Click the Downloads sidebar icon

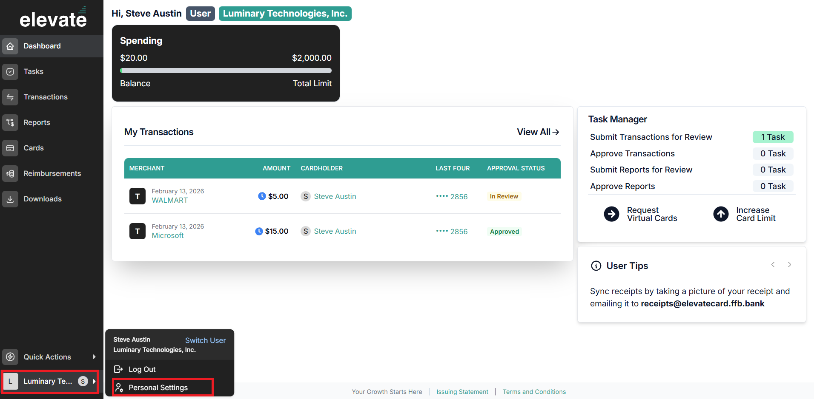tap(10, 199)
